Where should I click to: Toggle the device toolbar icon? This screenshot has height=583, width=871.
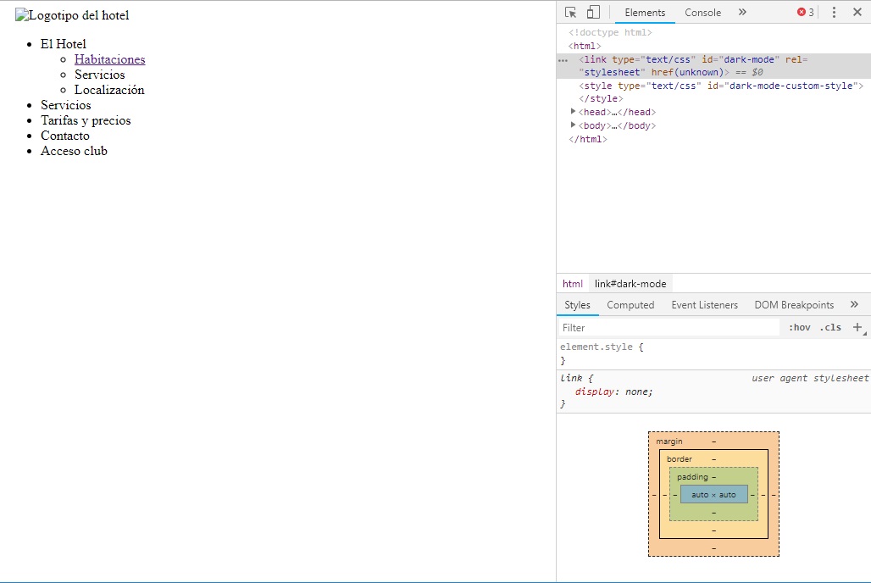click(593, 13)
